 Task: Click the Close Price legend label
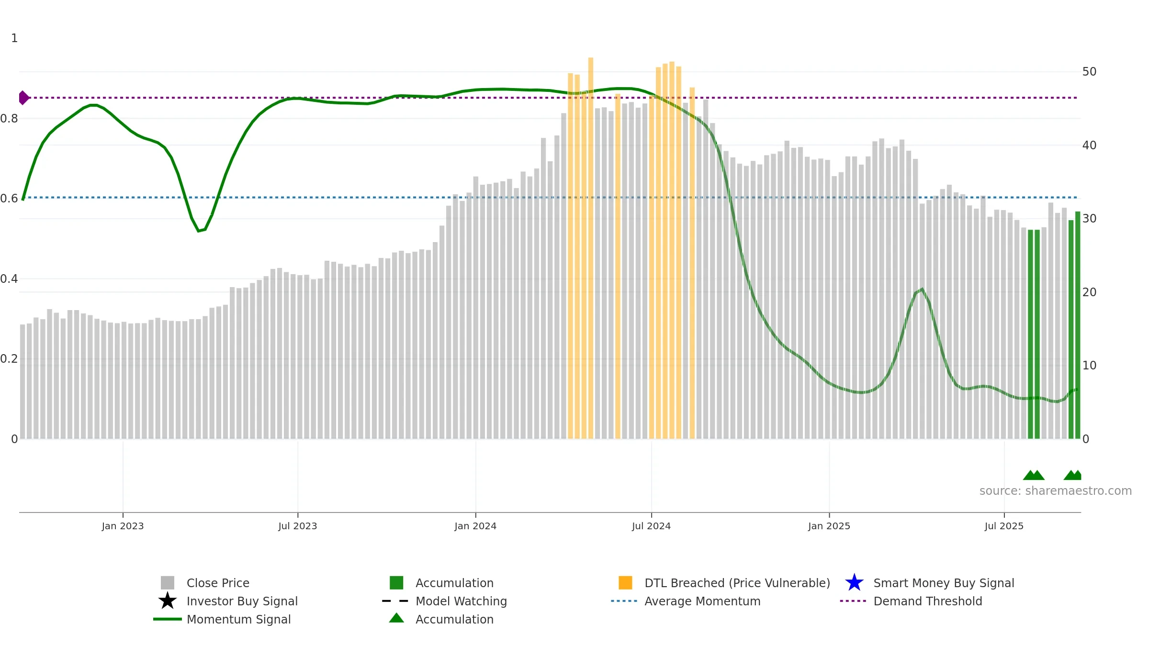[x=218, y=583]
